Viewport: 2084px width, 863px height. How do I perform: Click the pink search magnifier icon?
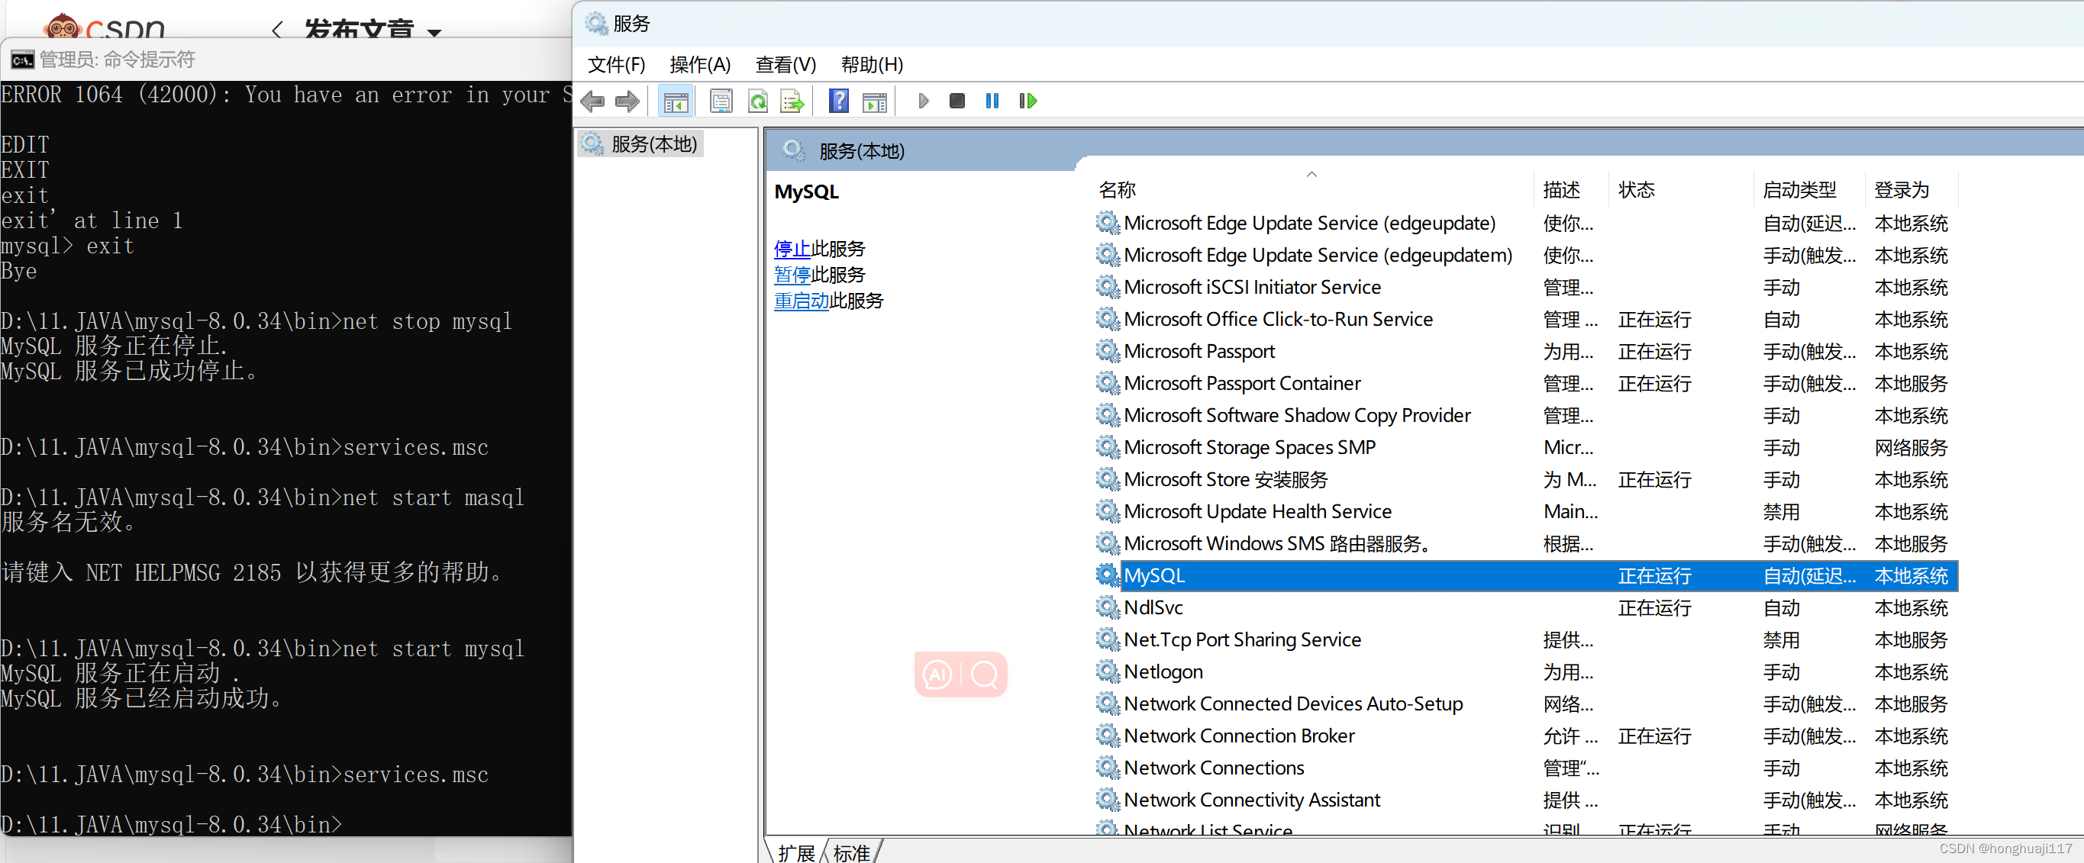click(x=985, y=674)
